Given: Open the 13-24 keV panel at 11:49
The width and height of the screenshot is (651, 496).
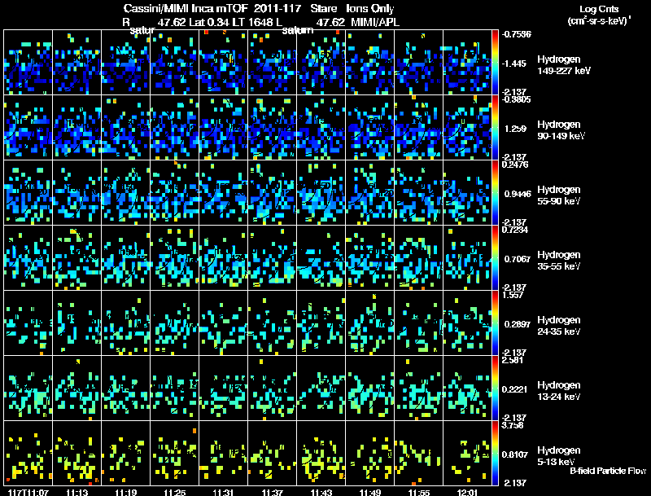Looking at the screenshot, I should tap(370, 388).
